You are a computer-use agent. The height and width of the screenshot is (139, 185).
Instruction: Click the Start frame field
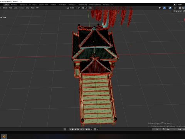pyautogui.click(x=170, y=129)
